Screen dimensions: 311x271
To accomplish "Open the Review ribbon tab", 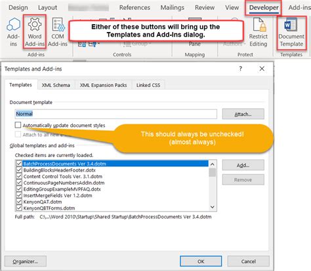I will [205, 8].
